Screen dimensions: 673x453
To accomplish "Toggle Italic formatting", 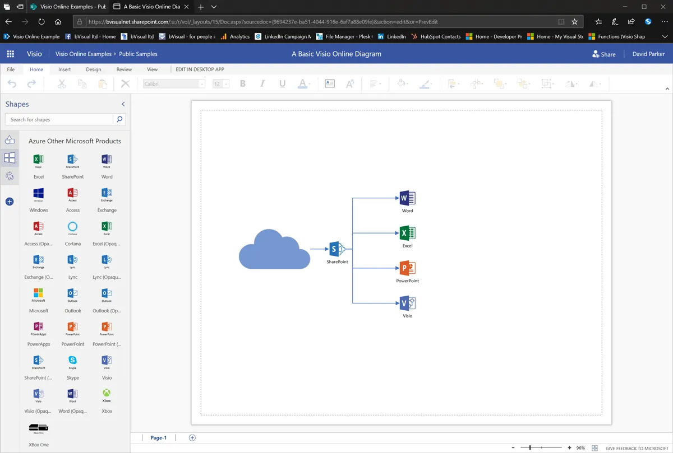I will coord(261,83).
